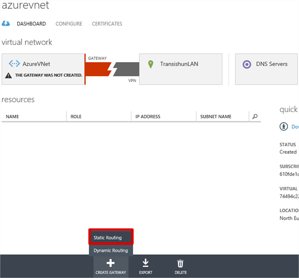The image size is (299, 278).
Task: Sort resources by IP Address column
Action: (x=148, y=117)
